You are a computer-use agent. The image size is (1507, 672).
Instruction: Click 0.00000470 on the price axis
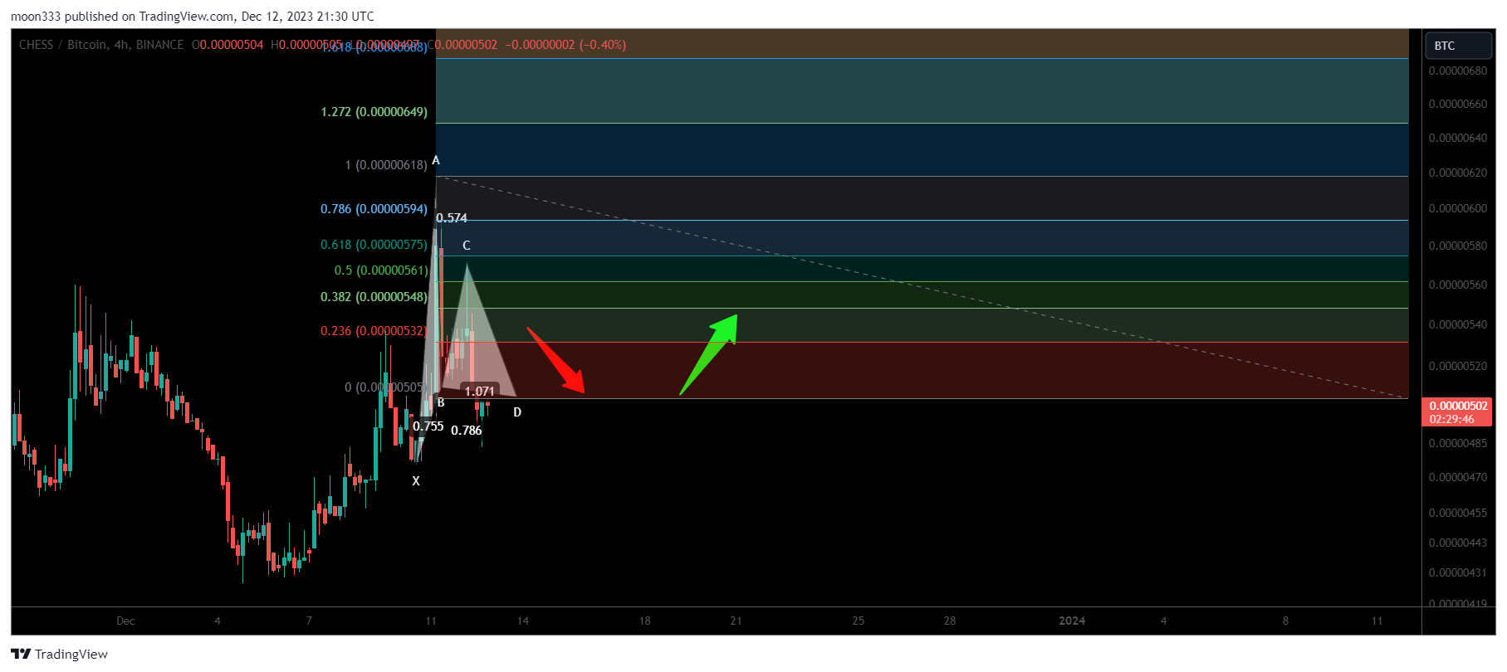[x=1458, y=478]
